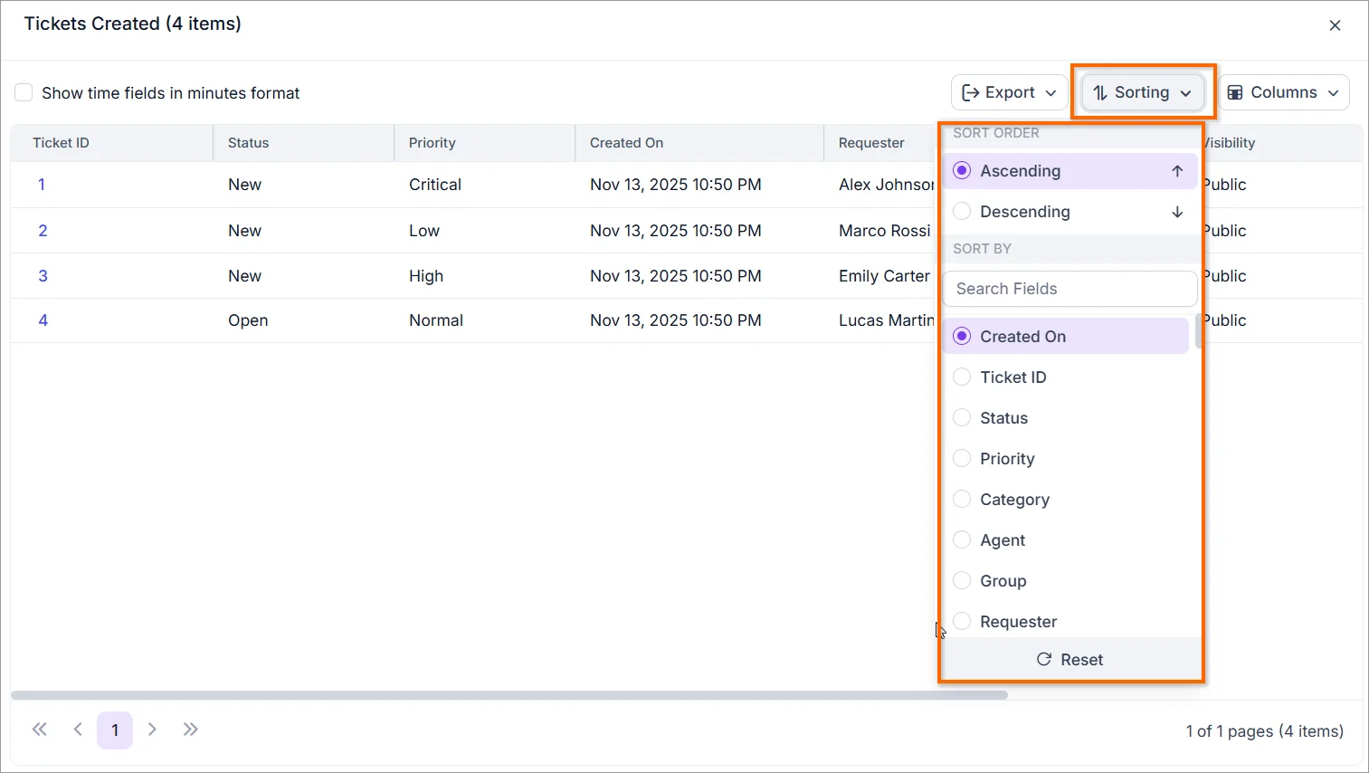1369x773 pixels.
Task: Open ticket ID 2 link
Action: tap(43, 231)
